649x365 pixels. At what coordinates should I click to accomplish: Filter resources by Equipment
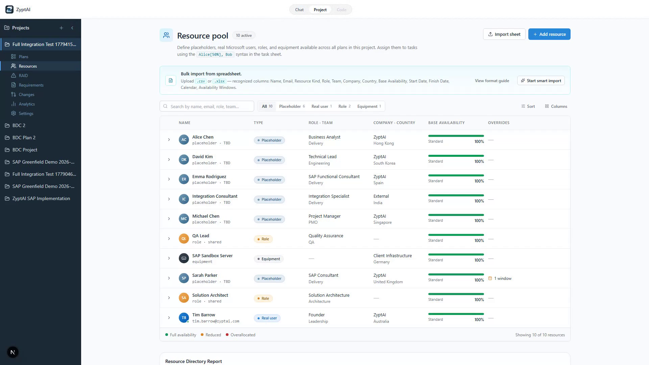pos(369,106)
